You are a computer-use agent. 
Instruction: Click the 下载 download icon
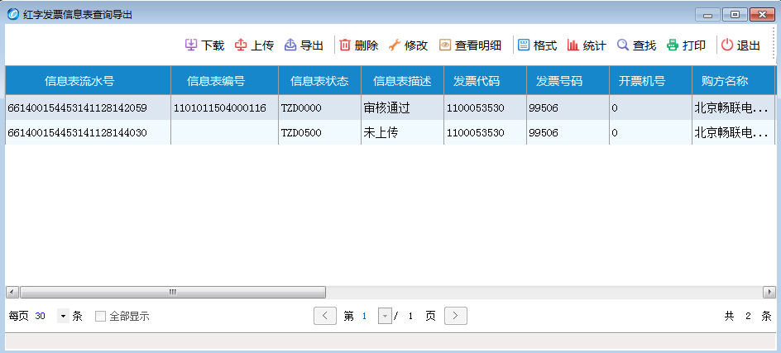pyautogui.click(x=191, y=45)
